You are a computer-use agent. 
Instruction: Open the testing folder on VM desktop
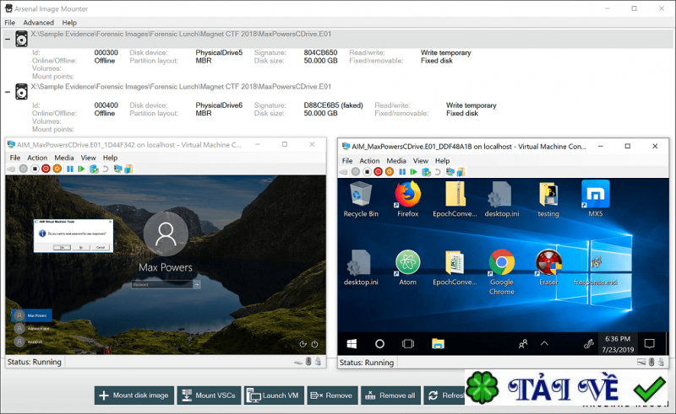pyautogui.click(x=549, y=195)
